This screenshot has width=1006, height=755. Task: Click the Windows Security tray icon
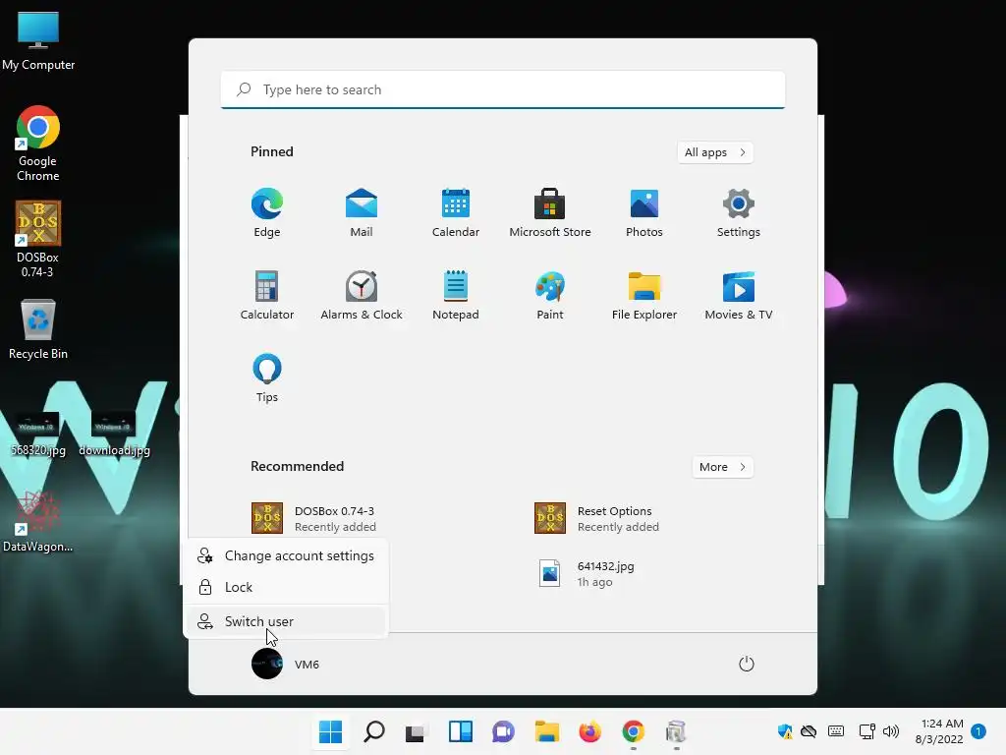coord(785,731)
